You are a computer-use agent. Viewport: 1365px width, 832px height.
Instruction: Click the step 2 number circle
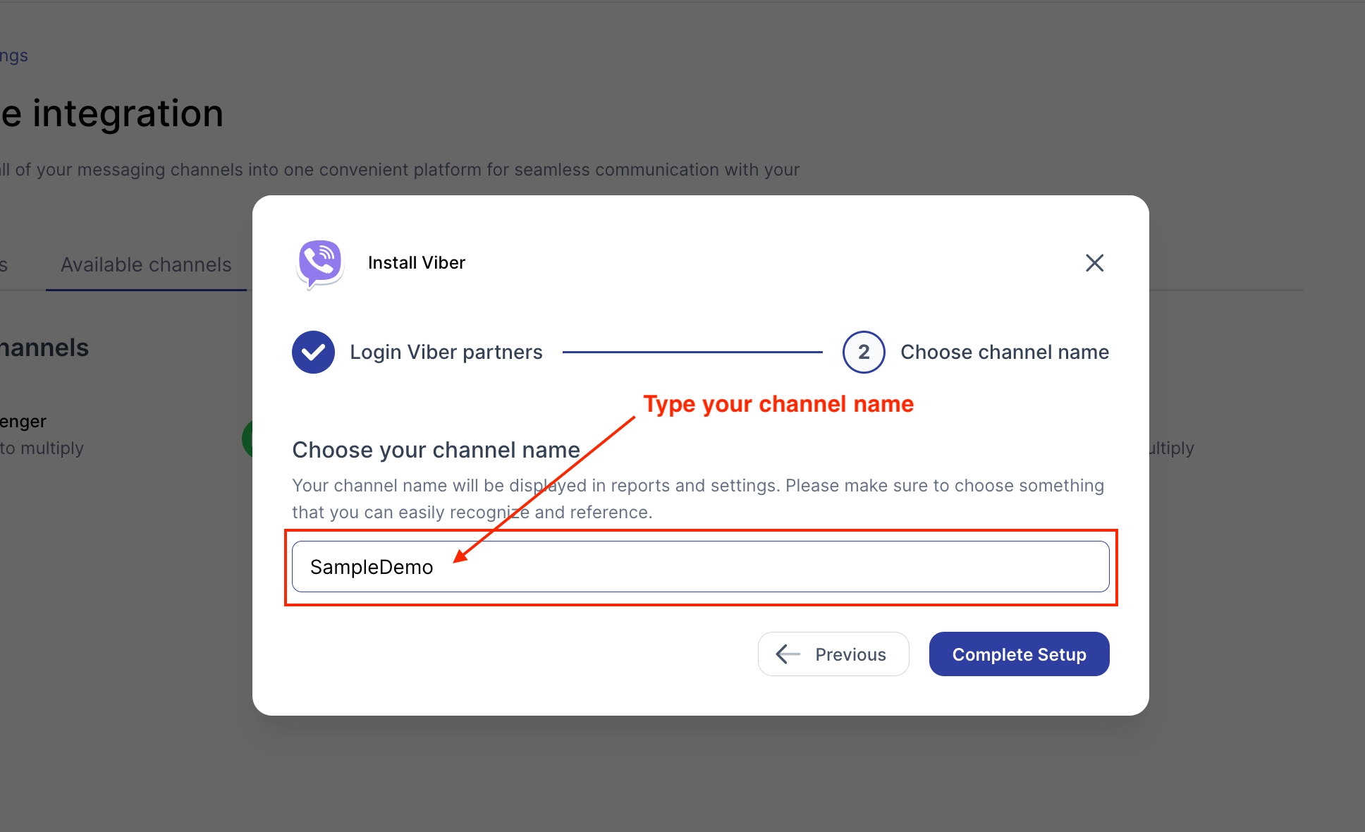point(863,352)
